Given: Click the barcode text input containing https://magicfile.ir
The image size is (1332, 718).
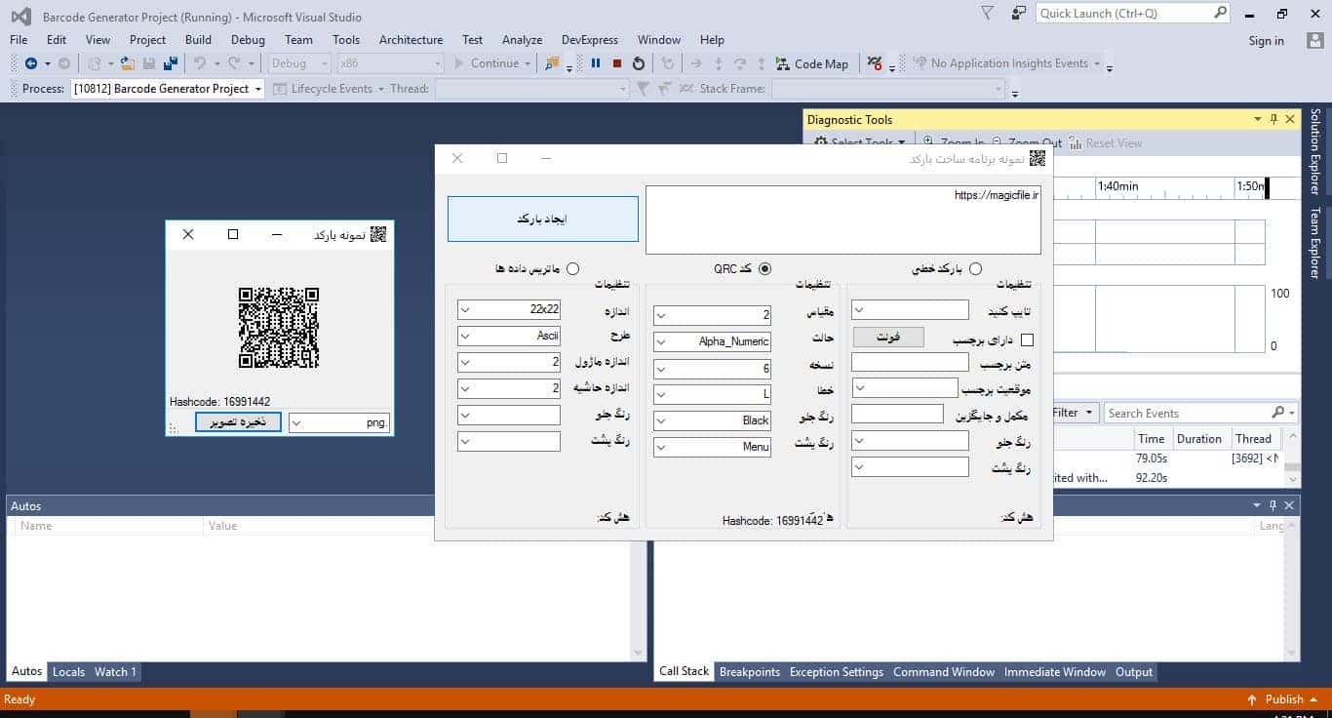Looking at the screenshot, I should (x=843, y=219).
